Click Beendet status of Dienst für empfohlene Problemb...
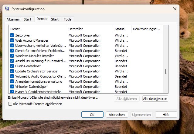This screenshot has height=134, width=194. click(121, 51)
